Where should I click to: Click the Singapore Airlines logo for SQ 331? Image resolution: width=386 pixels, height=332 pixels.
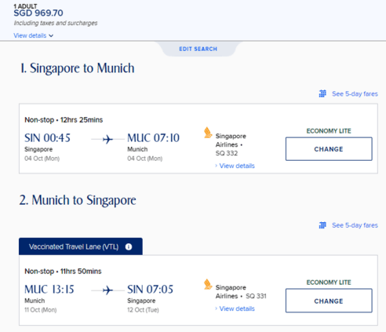[x=208, y=284]
